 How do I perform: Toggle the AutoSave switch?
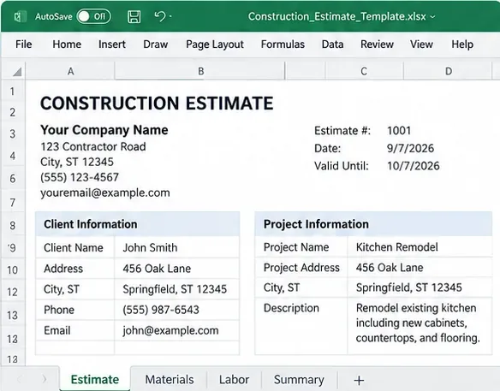(93, 16)
